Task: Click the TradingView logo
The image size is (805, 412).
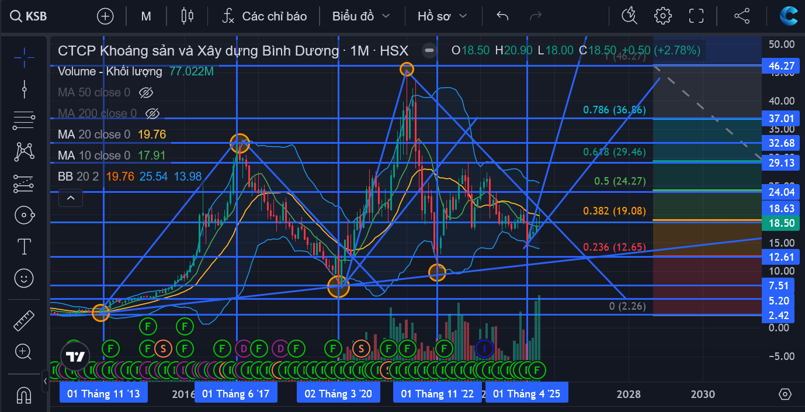Action: [75, 356]
